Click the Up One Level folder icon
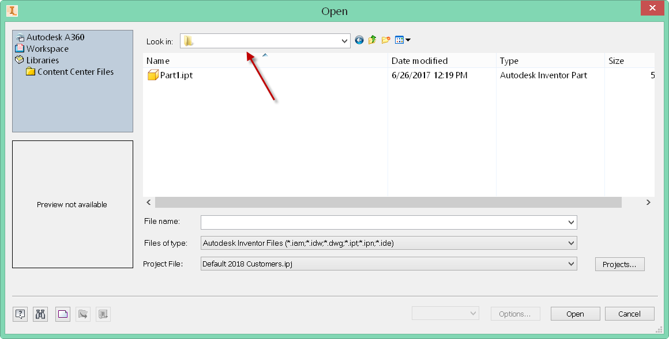Screen dimensions: 669x339 372,40
